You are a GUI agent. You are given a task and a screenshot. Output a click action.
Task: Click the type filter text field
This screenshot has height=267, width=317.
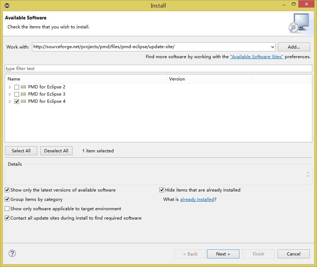(x=159, y=69)
